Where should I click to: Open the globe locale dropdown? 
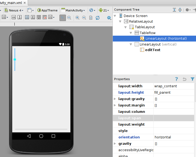92,10
